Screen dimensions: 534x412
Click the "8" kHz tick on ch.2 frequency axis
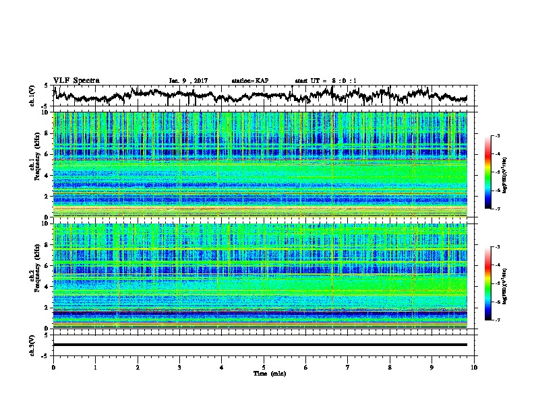[x=47, y=245]
